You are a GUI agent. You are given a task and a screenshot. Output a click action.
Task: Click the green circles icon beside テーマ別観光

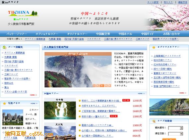(4, 47)
